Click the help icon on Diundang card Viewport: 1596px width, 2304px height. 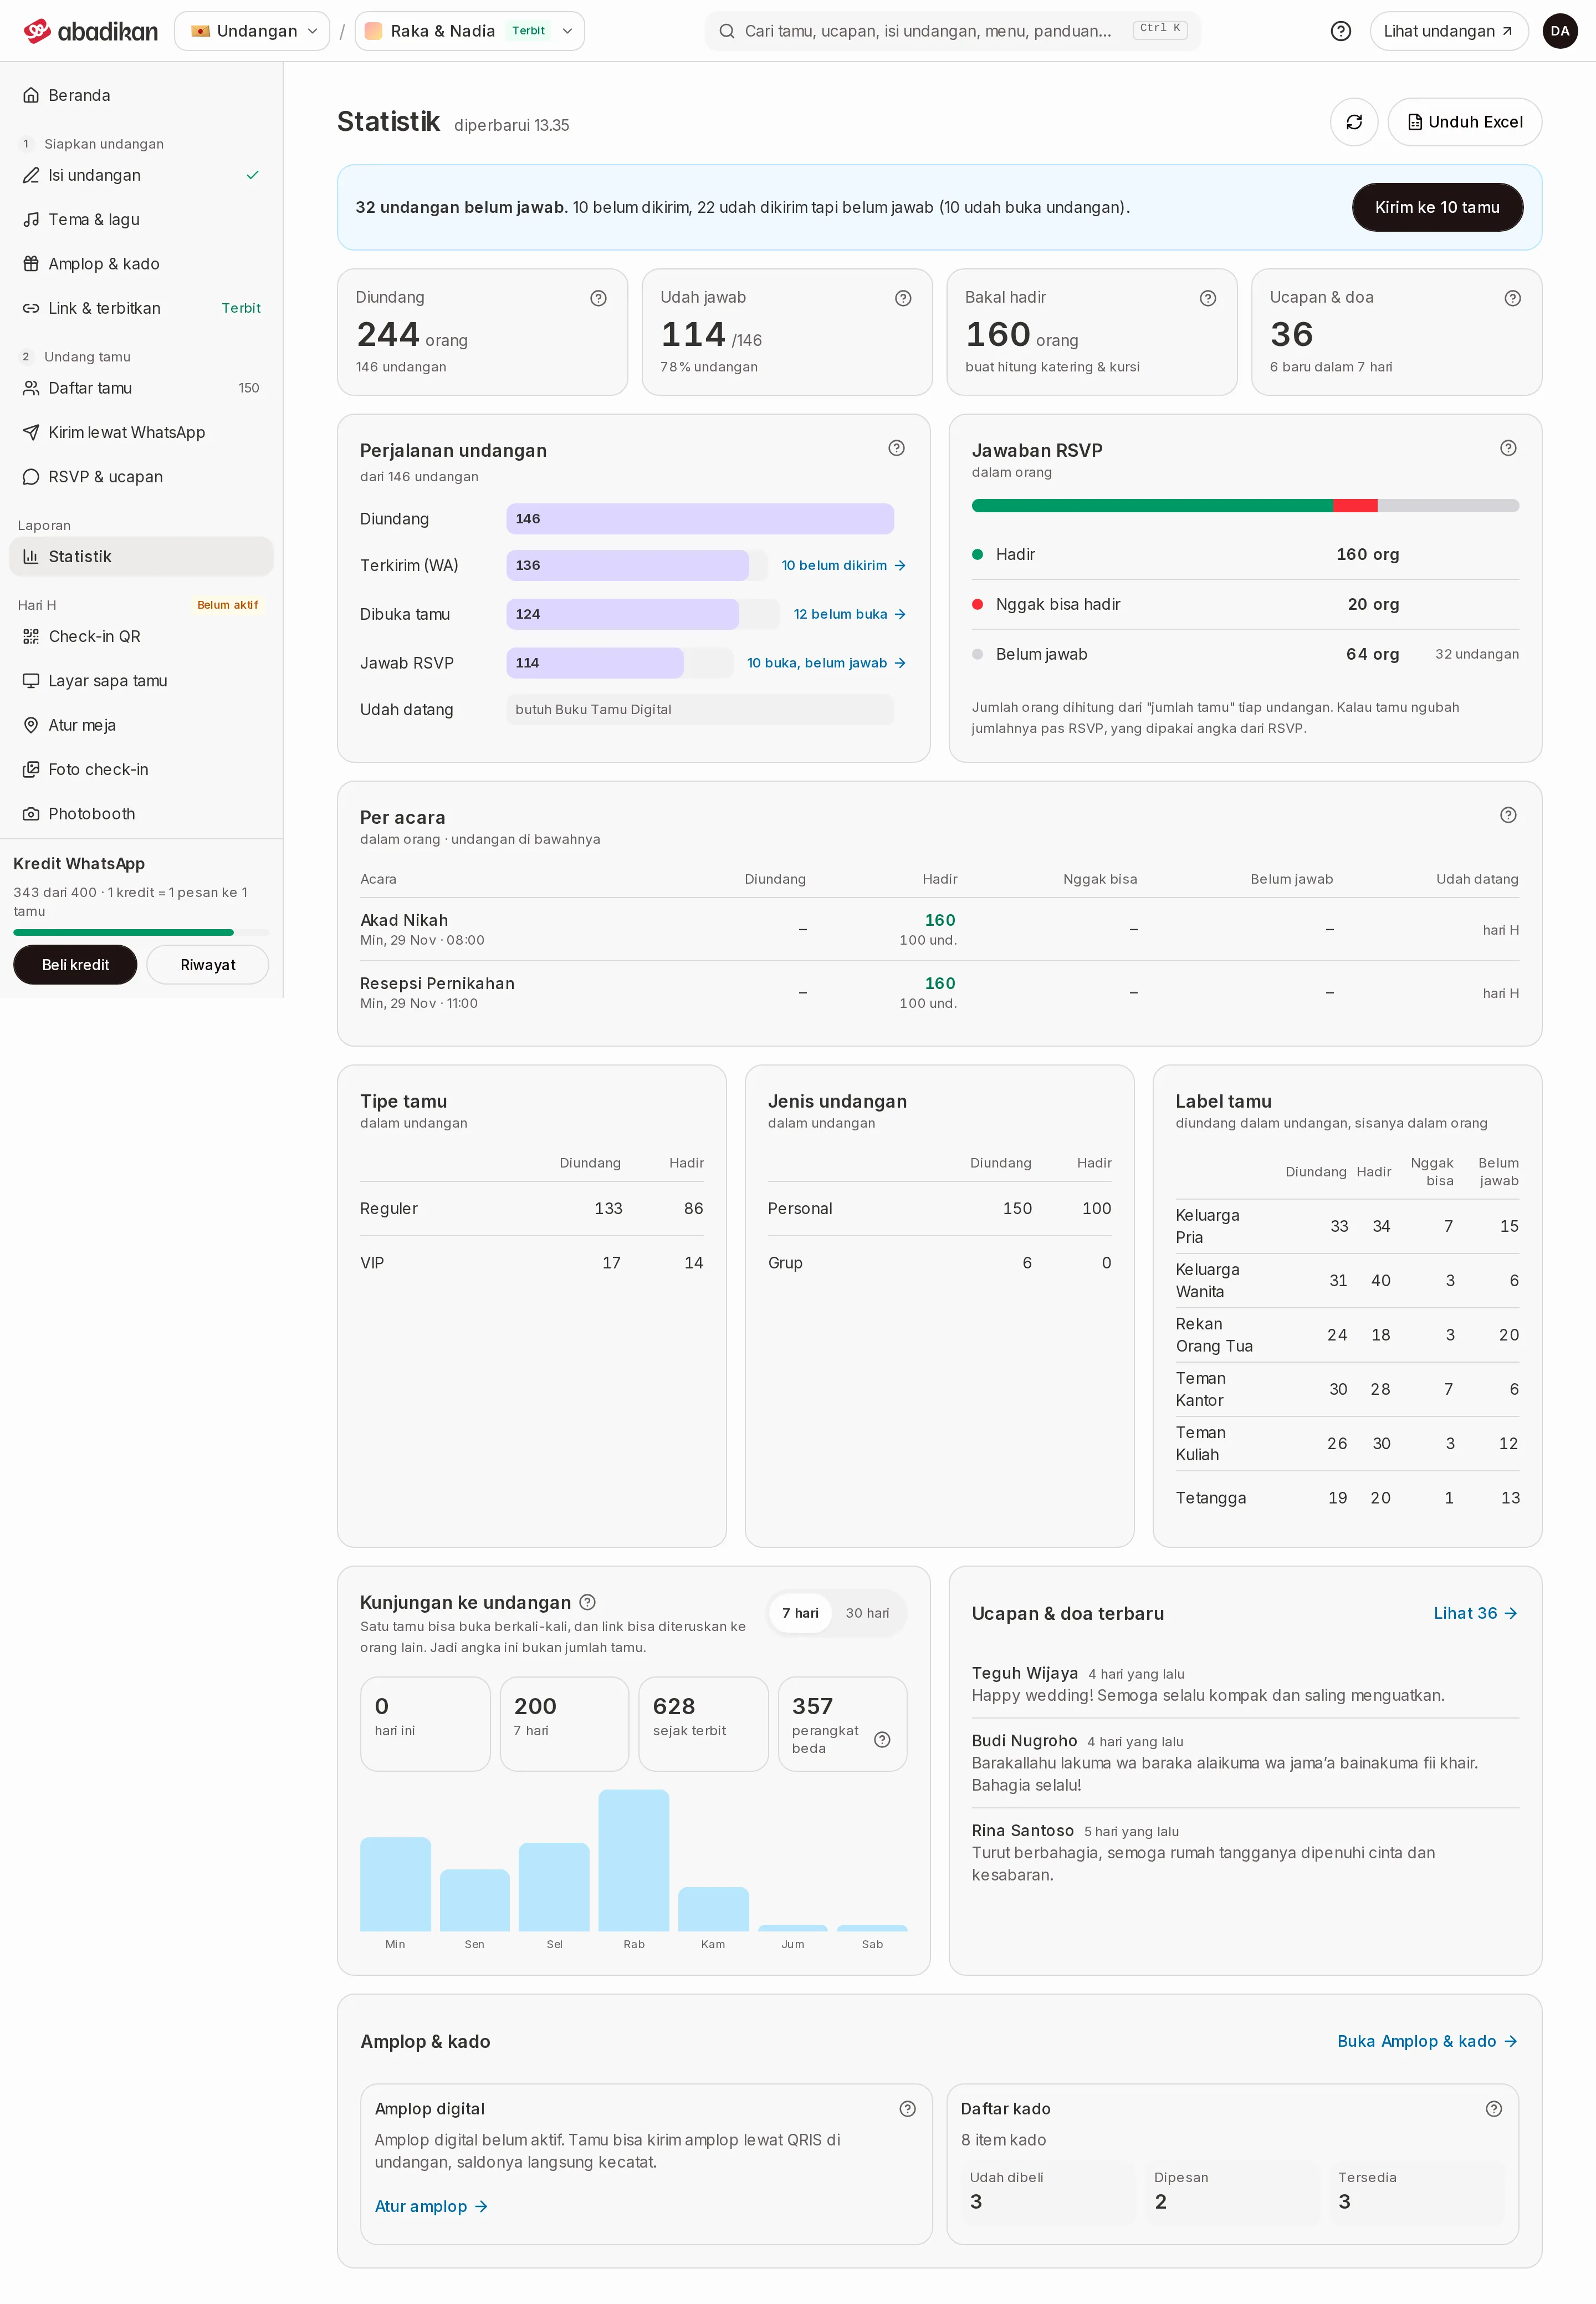pos(598,298)
